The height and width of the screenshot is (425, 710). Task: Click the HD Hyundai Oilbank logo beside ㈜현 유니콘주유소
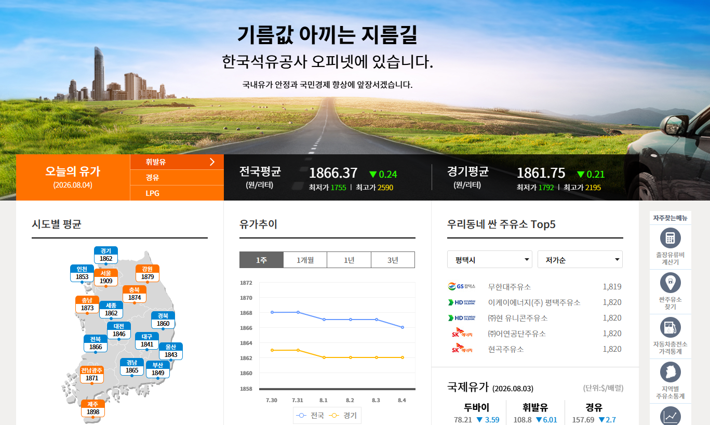[x=461, y=318]
